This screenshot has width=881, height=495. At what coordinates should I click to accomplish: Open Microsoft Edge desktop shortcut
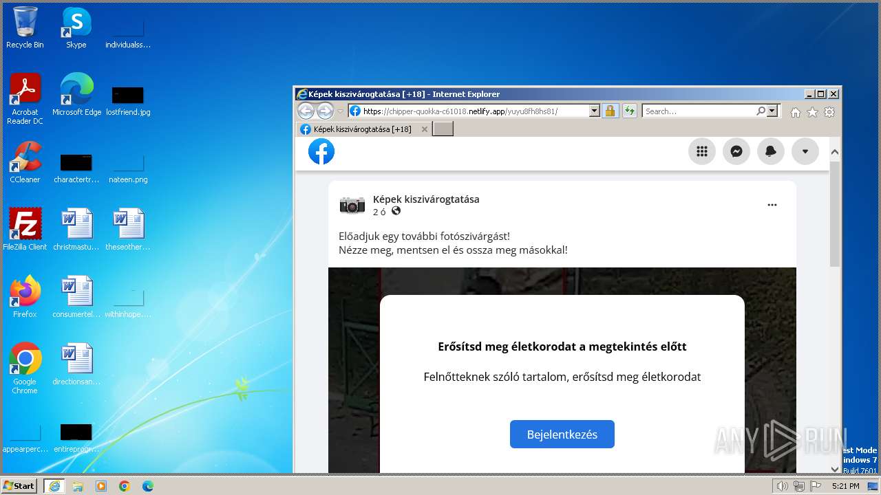click(76, 95)
